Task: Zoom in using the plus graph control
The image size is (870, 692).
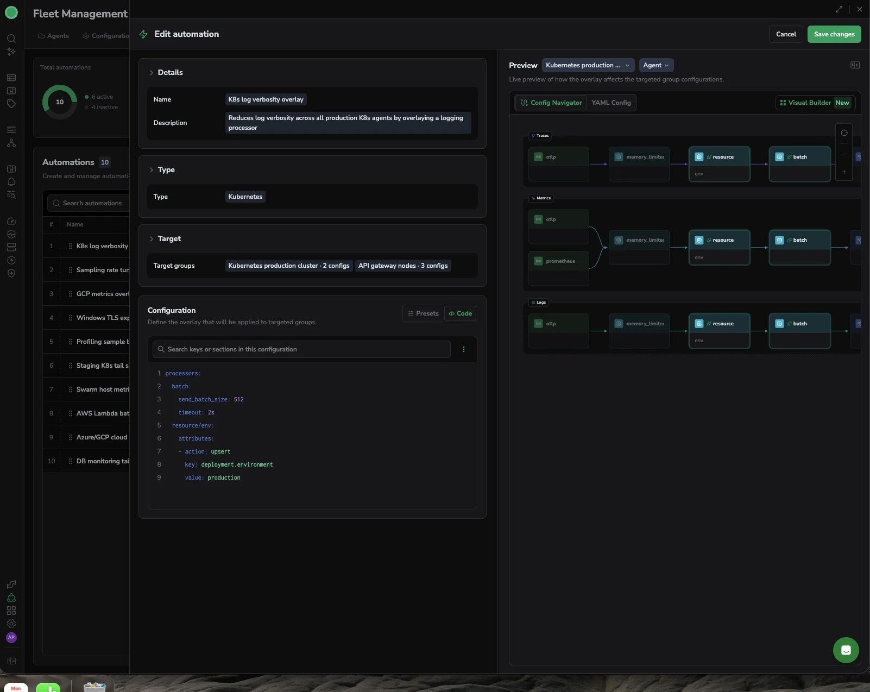Action: (844, 172)
